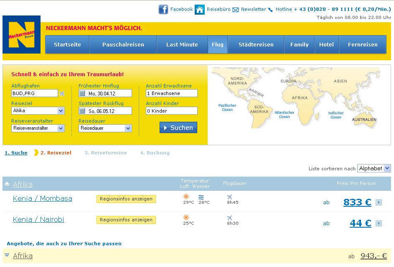Image resolution: width=394 pixels, height=267 pixels.
Task: Open the Fernreisen navigation tab
Action: click(x=363, y=44)
